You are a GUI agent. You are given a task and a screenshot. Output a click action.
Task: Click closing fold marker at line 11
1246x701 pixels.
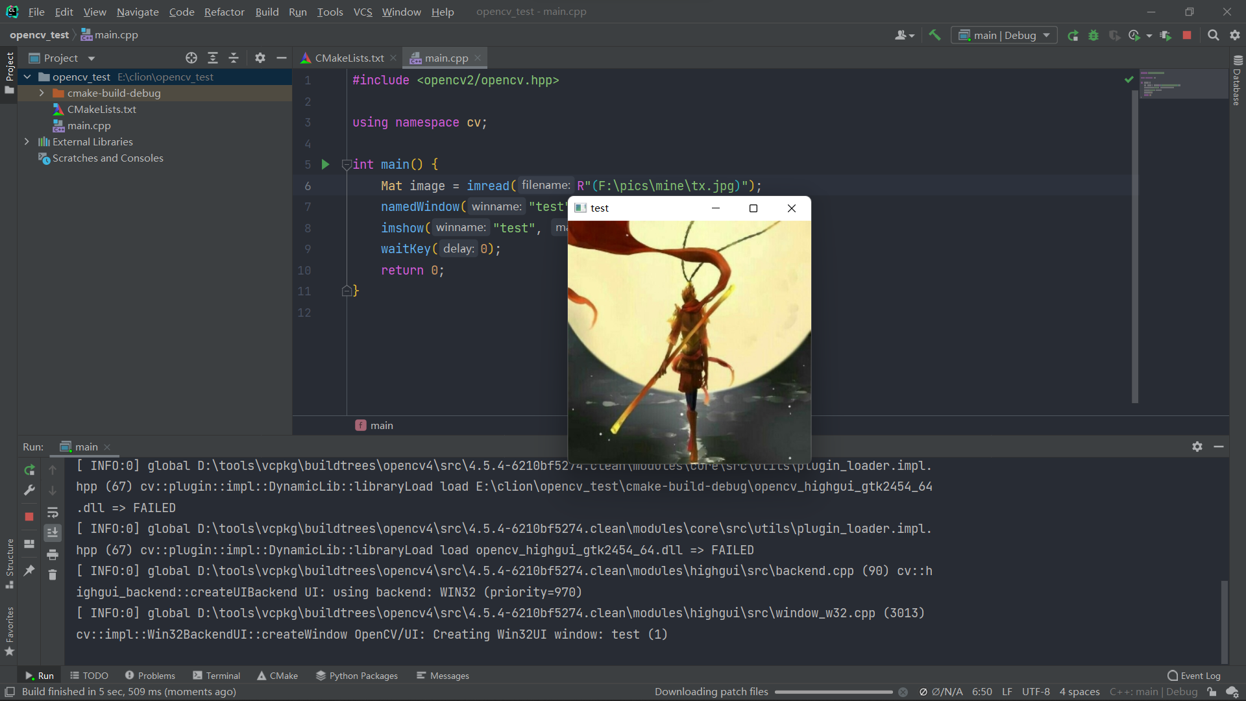[x=347, y=291]
